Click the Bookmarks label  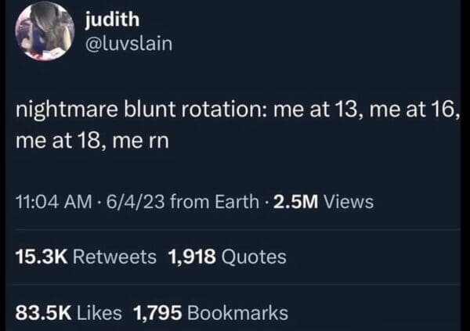(238, 313)
